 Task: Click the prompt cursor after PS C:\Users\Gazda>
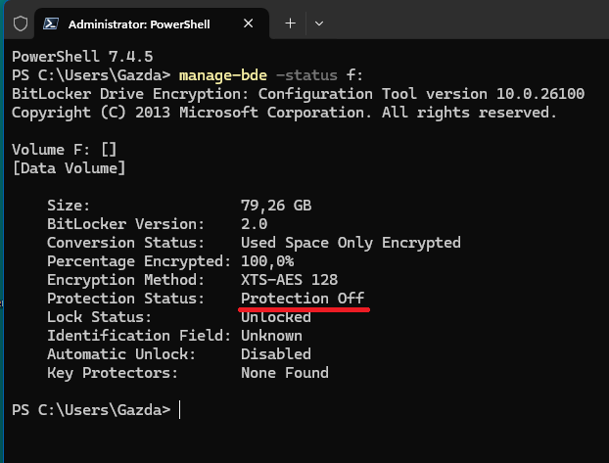pos(179,410)
